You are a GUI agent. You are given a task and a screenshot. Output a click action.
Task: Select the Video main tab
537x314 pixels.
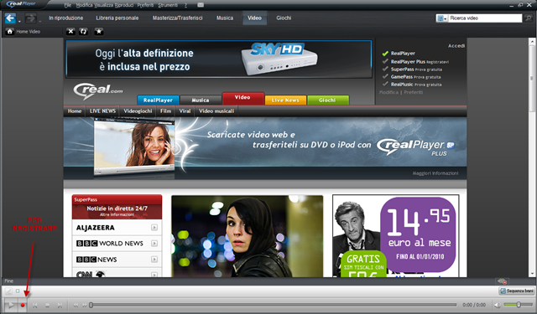coord(254,18)
